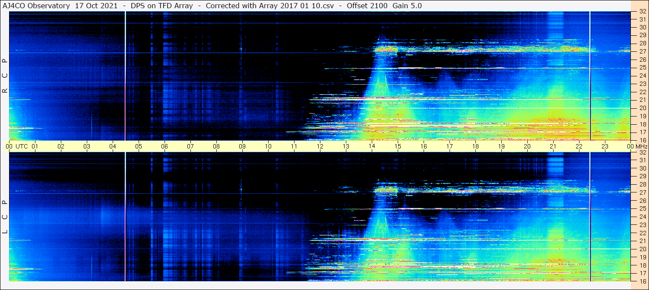The width and height of the screenshot is (649, 290).
Task: Click 20 MHz on the lower frequency scale
Action: tap(642, 249)
